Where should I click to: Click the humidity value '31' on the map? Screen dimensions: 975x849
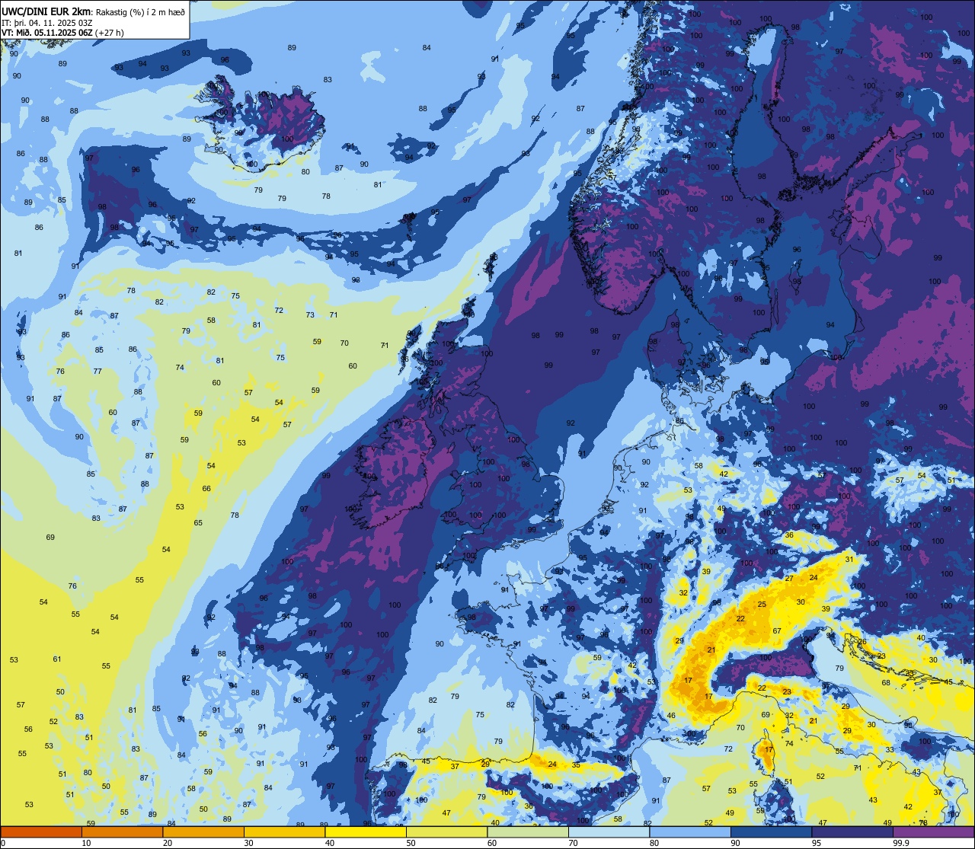(849, 560)
